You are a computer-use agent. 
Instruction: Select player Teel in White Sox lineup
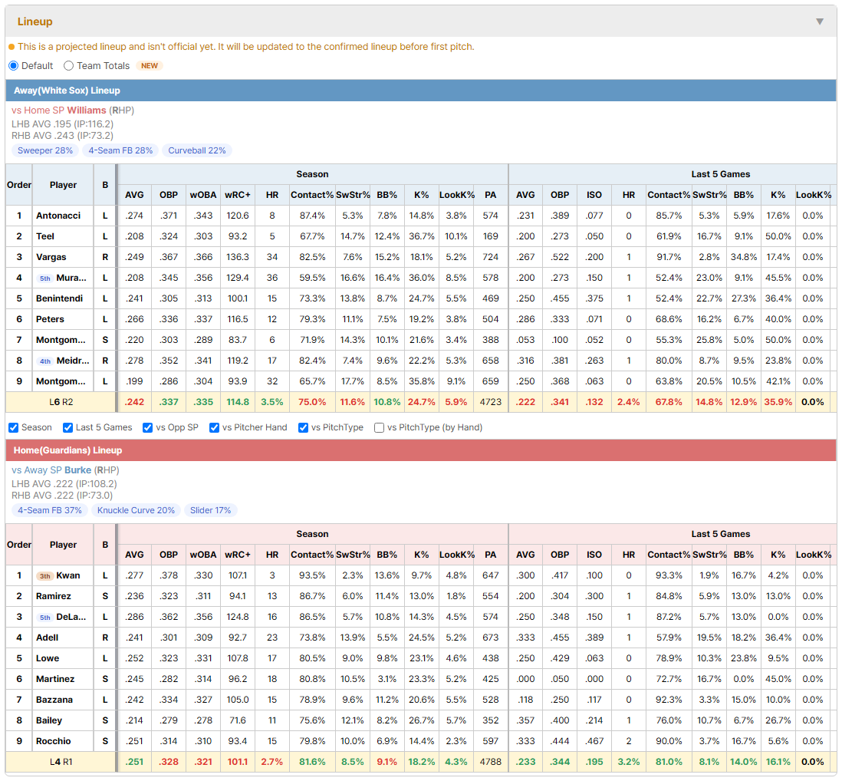[45, 236]
